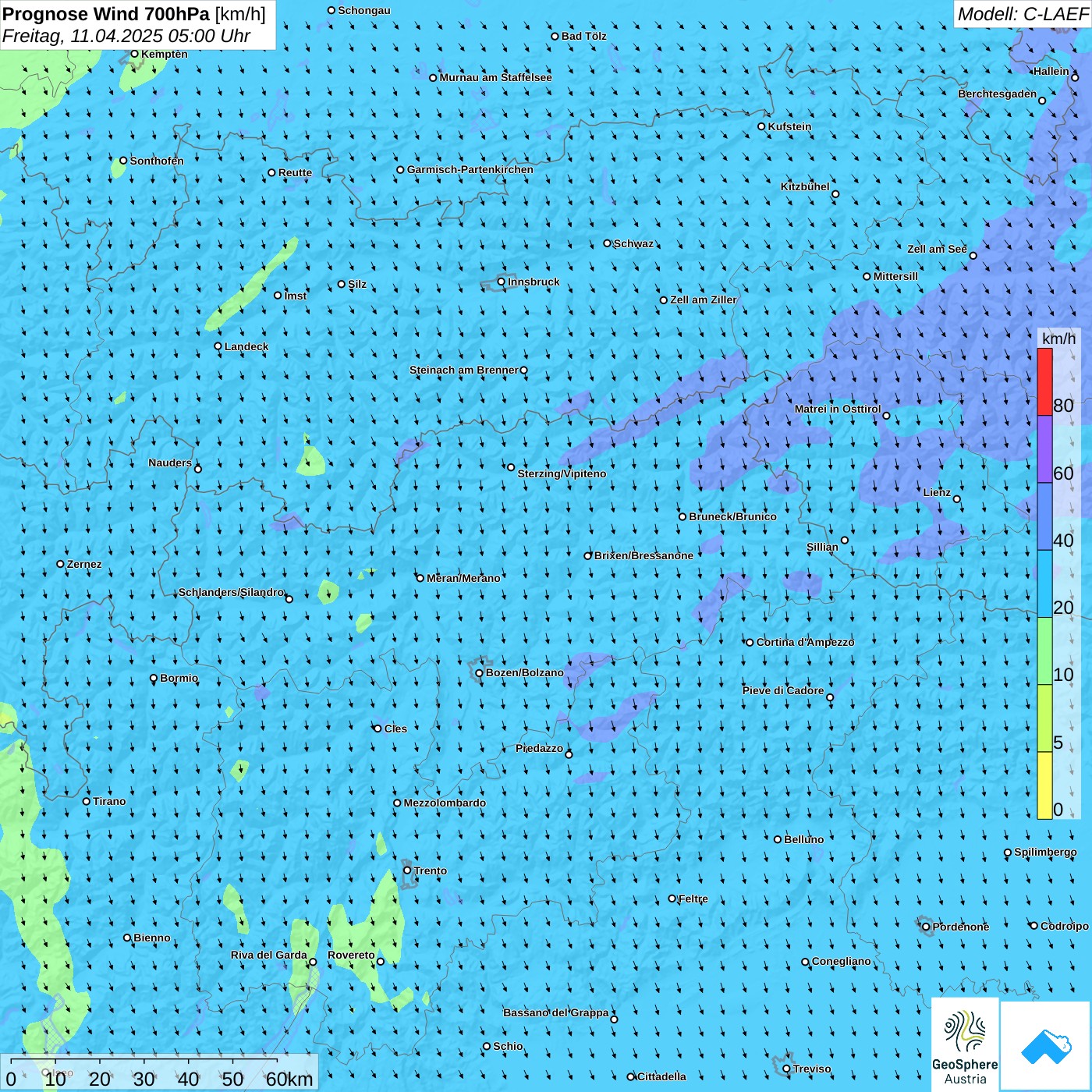
Task: Click the Zernez location dot
Action: 60,564
